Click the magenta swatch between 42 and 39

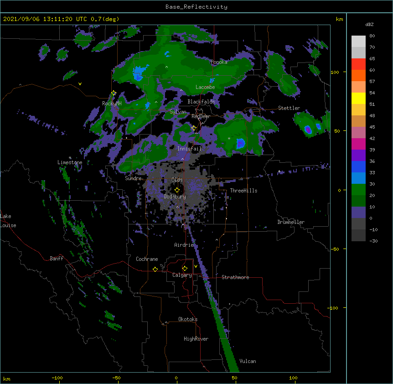(x=358, y=144)
